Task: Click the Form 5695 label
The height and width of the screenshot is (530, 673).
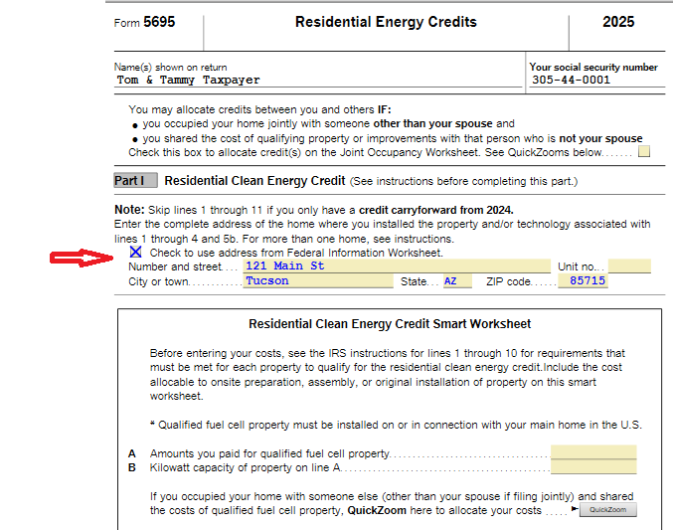Action: [x=145, y=22]
